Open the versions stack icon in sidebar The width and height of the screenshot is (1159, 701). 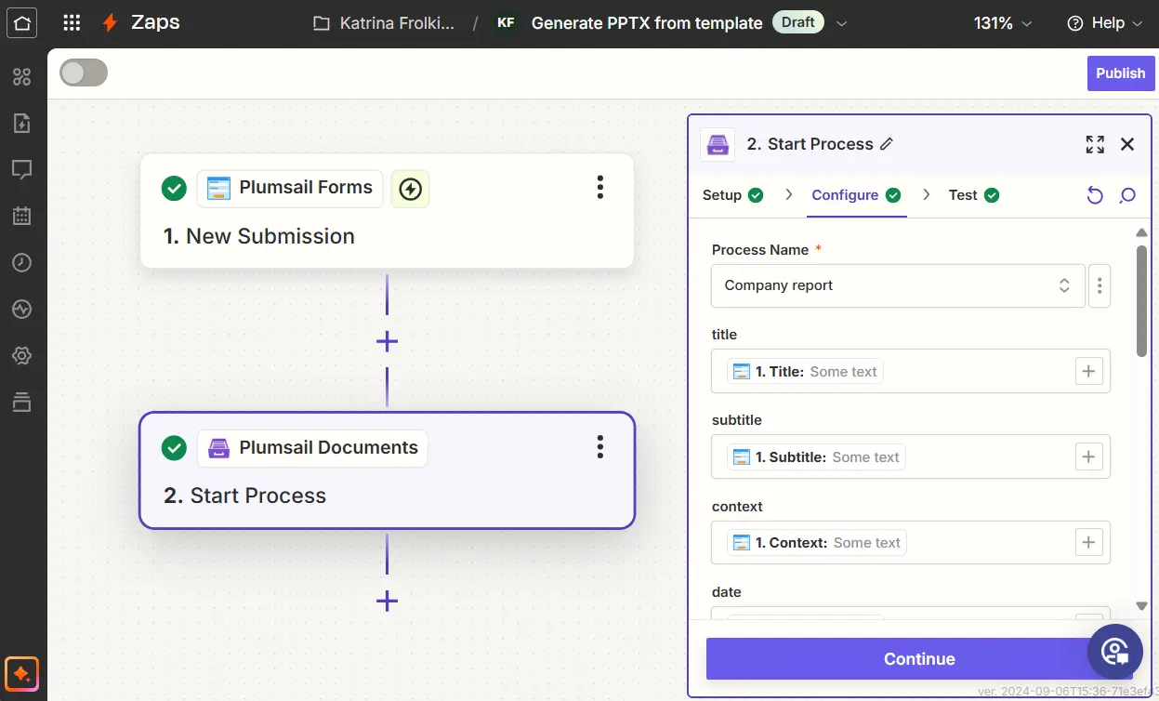(x=22, y=402)
